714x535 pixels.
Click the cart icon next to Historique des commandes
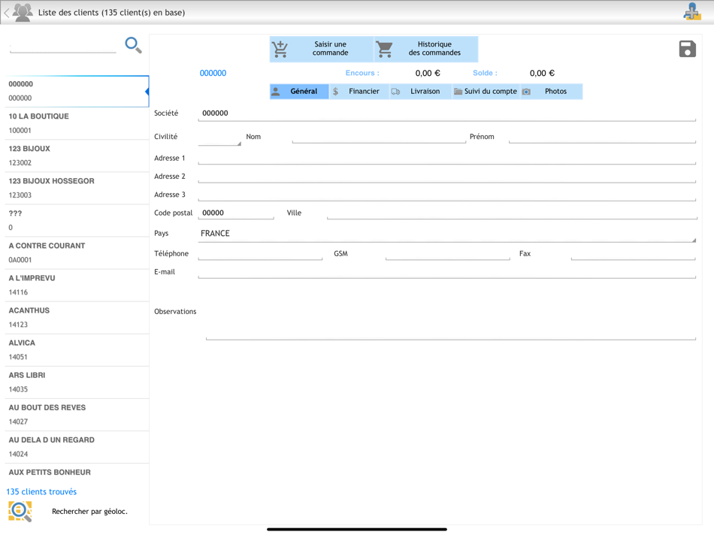384,48
